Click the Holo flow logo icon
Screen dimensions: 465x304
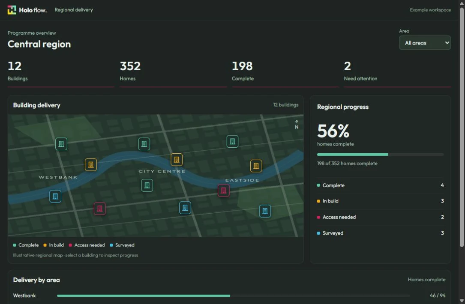click(x=12, y=10)
